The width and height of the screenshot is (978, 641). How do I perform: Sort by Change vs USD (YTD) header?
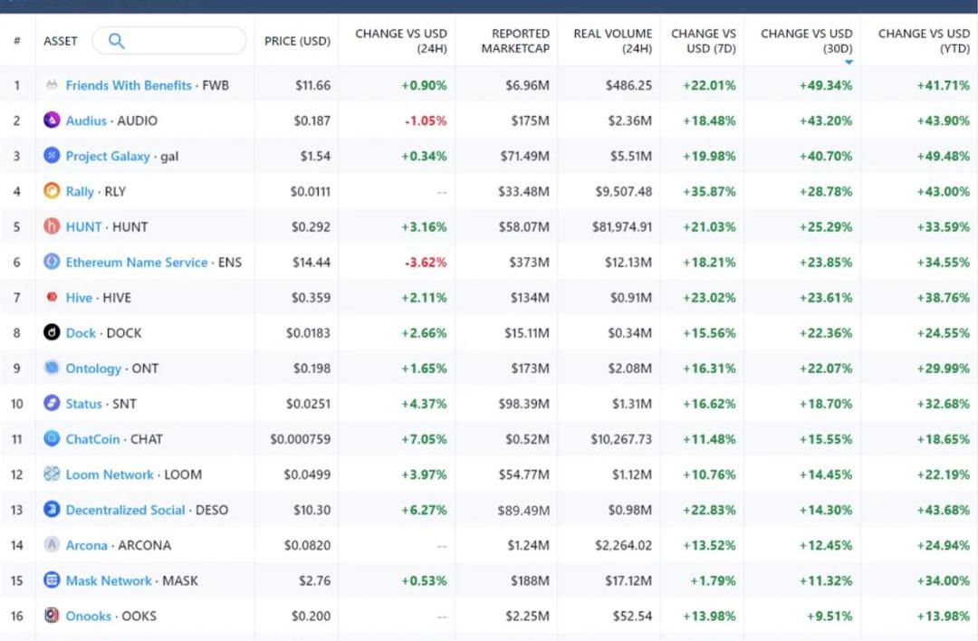(x=924, y=41)
